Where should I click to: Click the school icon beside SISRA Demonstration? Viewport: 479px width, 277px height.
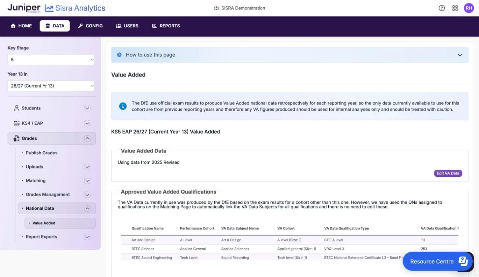[x=216, y=8]
